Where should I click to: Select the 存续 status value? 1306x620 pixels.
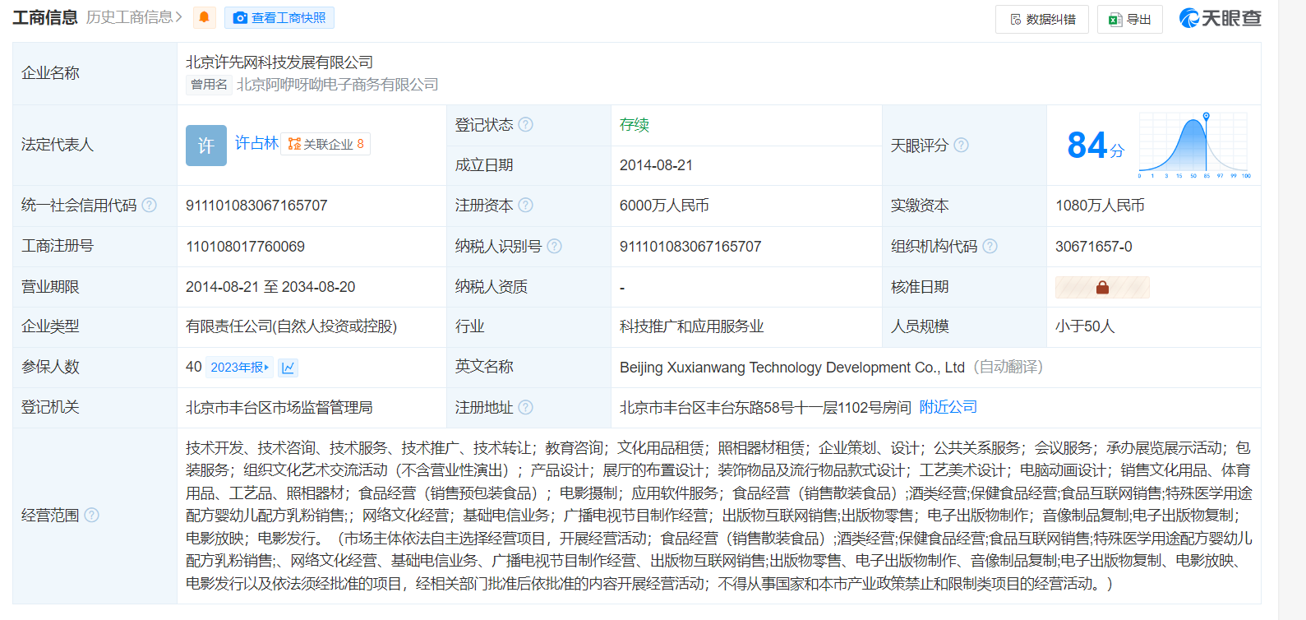(635, 124)
